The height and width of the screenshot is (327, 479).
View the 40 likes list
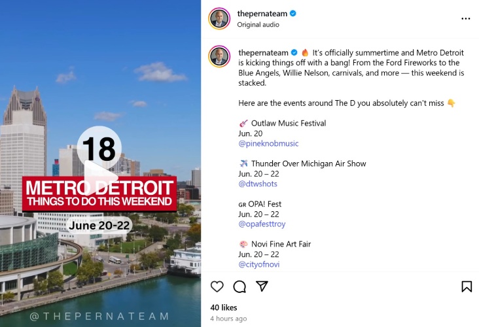[224, 307]
